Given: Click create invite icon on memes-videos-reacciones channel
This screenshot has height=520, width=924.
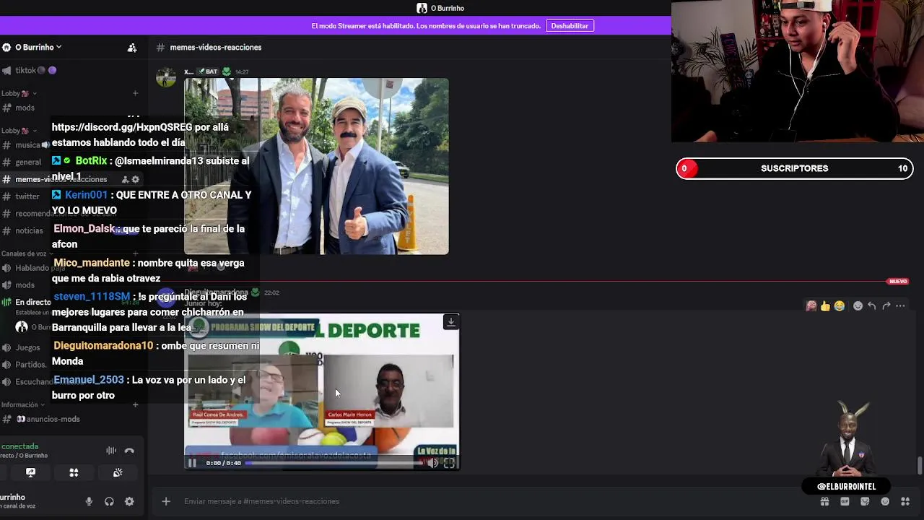Looking at the screenshot, I should point(125,179).
